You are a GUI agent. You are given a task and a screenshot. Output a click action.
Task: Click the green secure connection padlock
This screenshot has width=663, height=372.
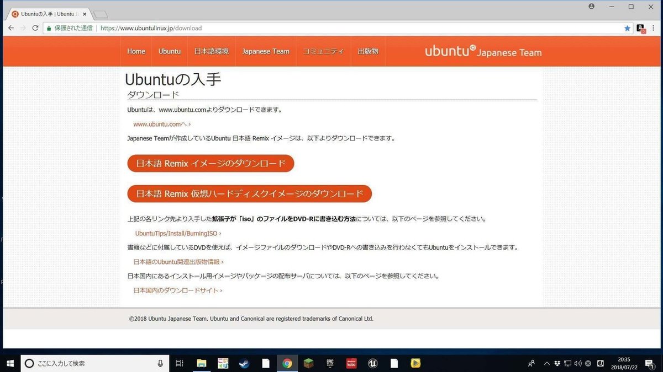pyautogui.click(x=49, y=28)
